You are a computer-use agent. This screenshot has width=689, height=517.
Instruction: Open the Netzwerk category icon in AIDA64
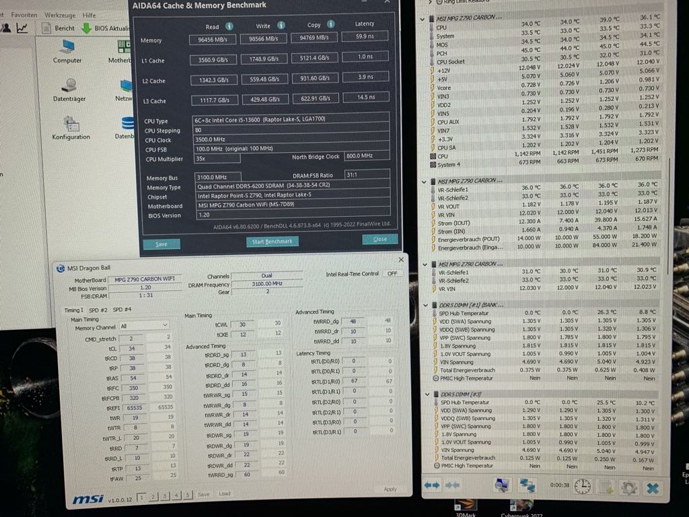click(x=124, y=90)
